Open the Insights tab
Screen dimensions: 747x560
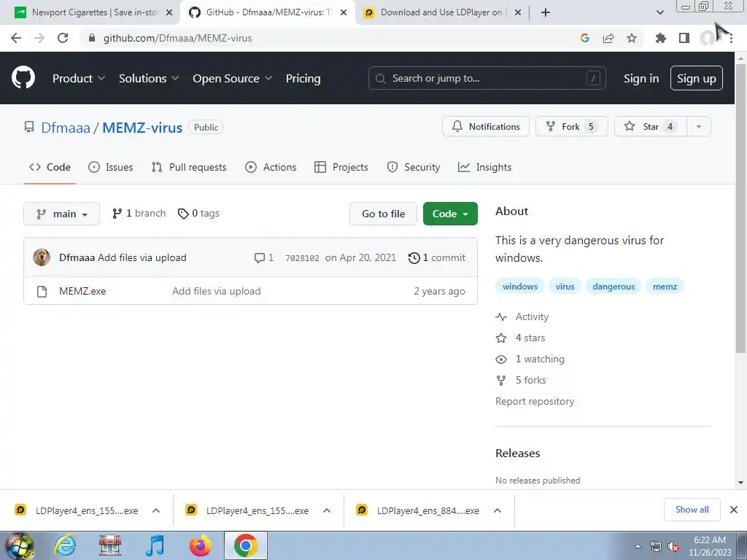[484, 167]
